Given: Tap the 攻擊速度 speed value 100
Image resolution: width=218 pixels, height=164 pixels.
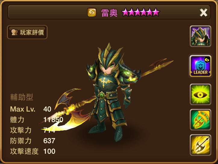Looking at the screenshot, I should pos(49,151).
